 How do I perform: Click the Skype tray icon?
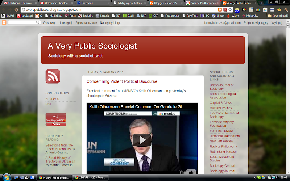tap(259, 177)
